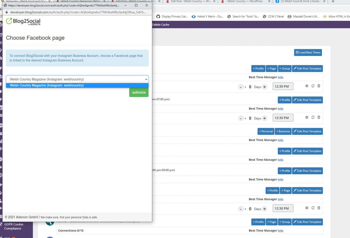Plus stepper in the bottom-most Days row
Image resolution: width=350 pixels, height=238 pixels.
click(x=264, y=209)
